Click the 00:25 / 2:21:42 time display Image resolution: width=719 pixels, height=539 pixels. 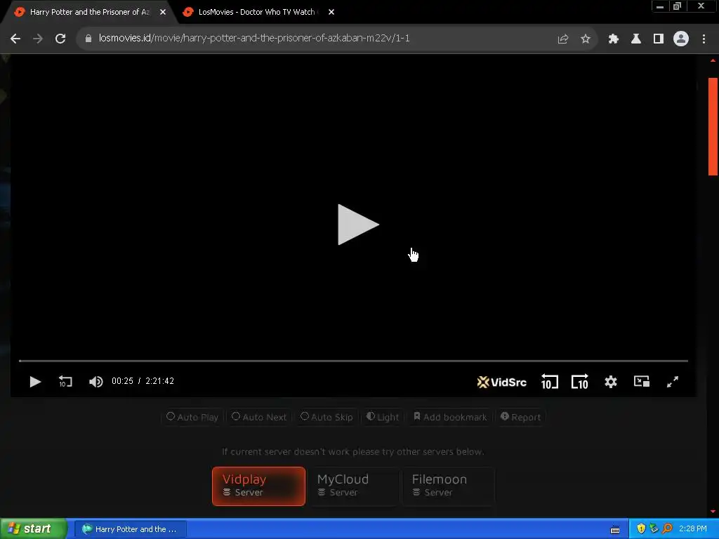[x=143, y=381]
